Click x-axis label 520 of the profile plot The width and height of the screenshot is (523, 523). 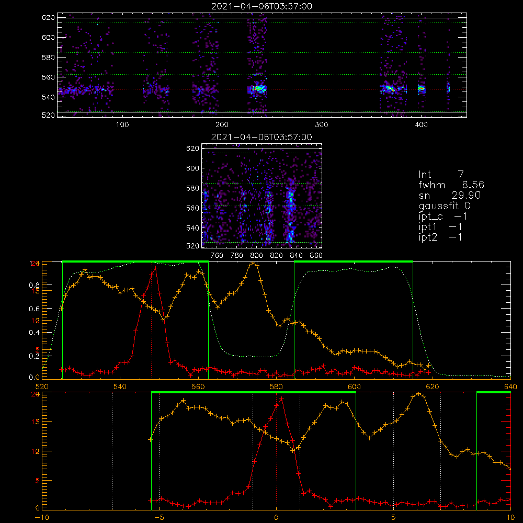(42, 387)
